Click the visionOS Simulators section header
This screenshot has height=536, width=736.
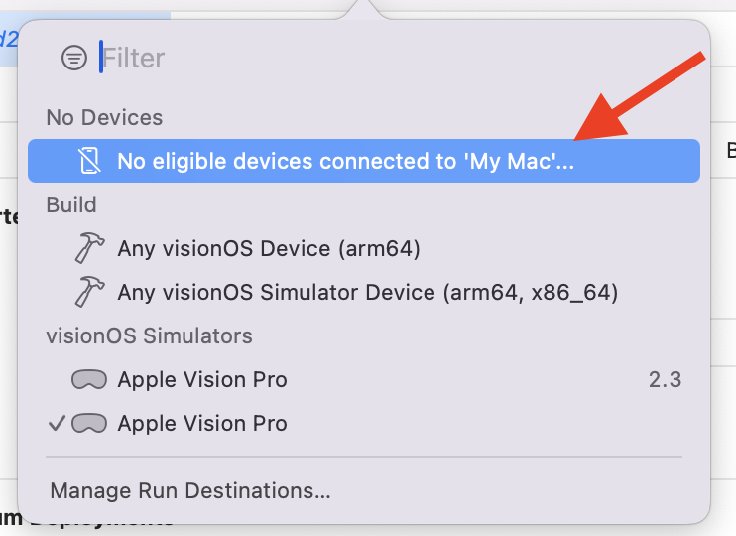coord(149,335)
